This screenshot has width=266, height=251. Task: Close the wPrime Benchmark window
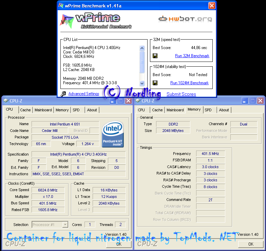point(212,6)
